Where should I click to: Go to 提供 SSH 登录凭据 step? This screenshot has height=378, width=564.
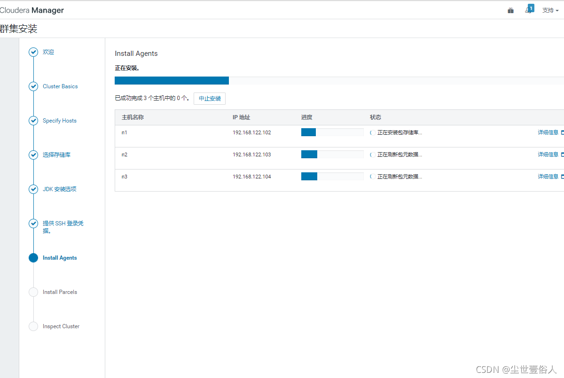click(x=63, y=227)
